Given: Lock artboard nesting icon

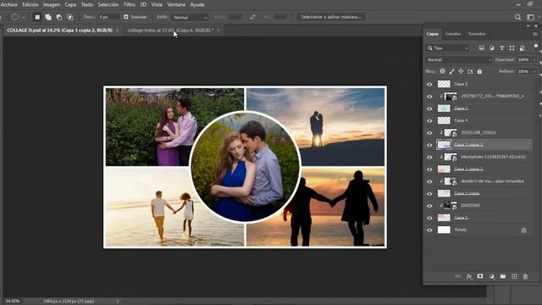Looking at the screenshot, I should [x=470, y=71].
